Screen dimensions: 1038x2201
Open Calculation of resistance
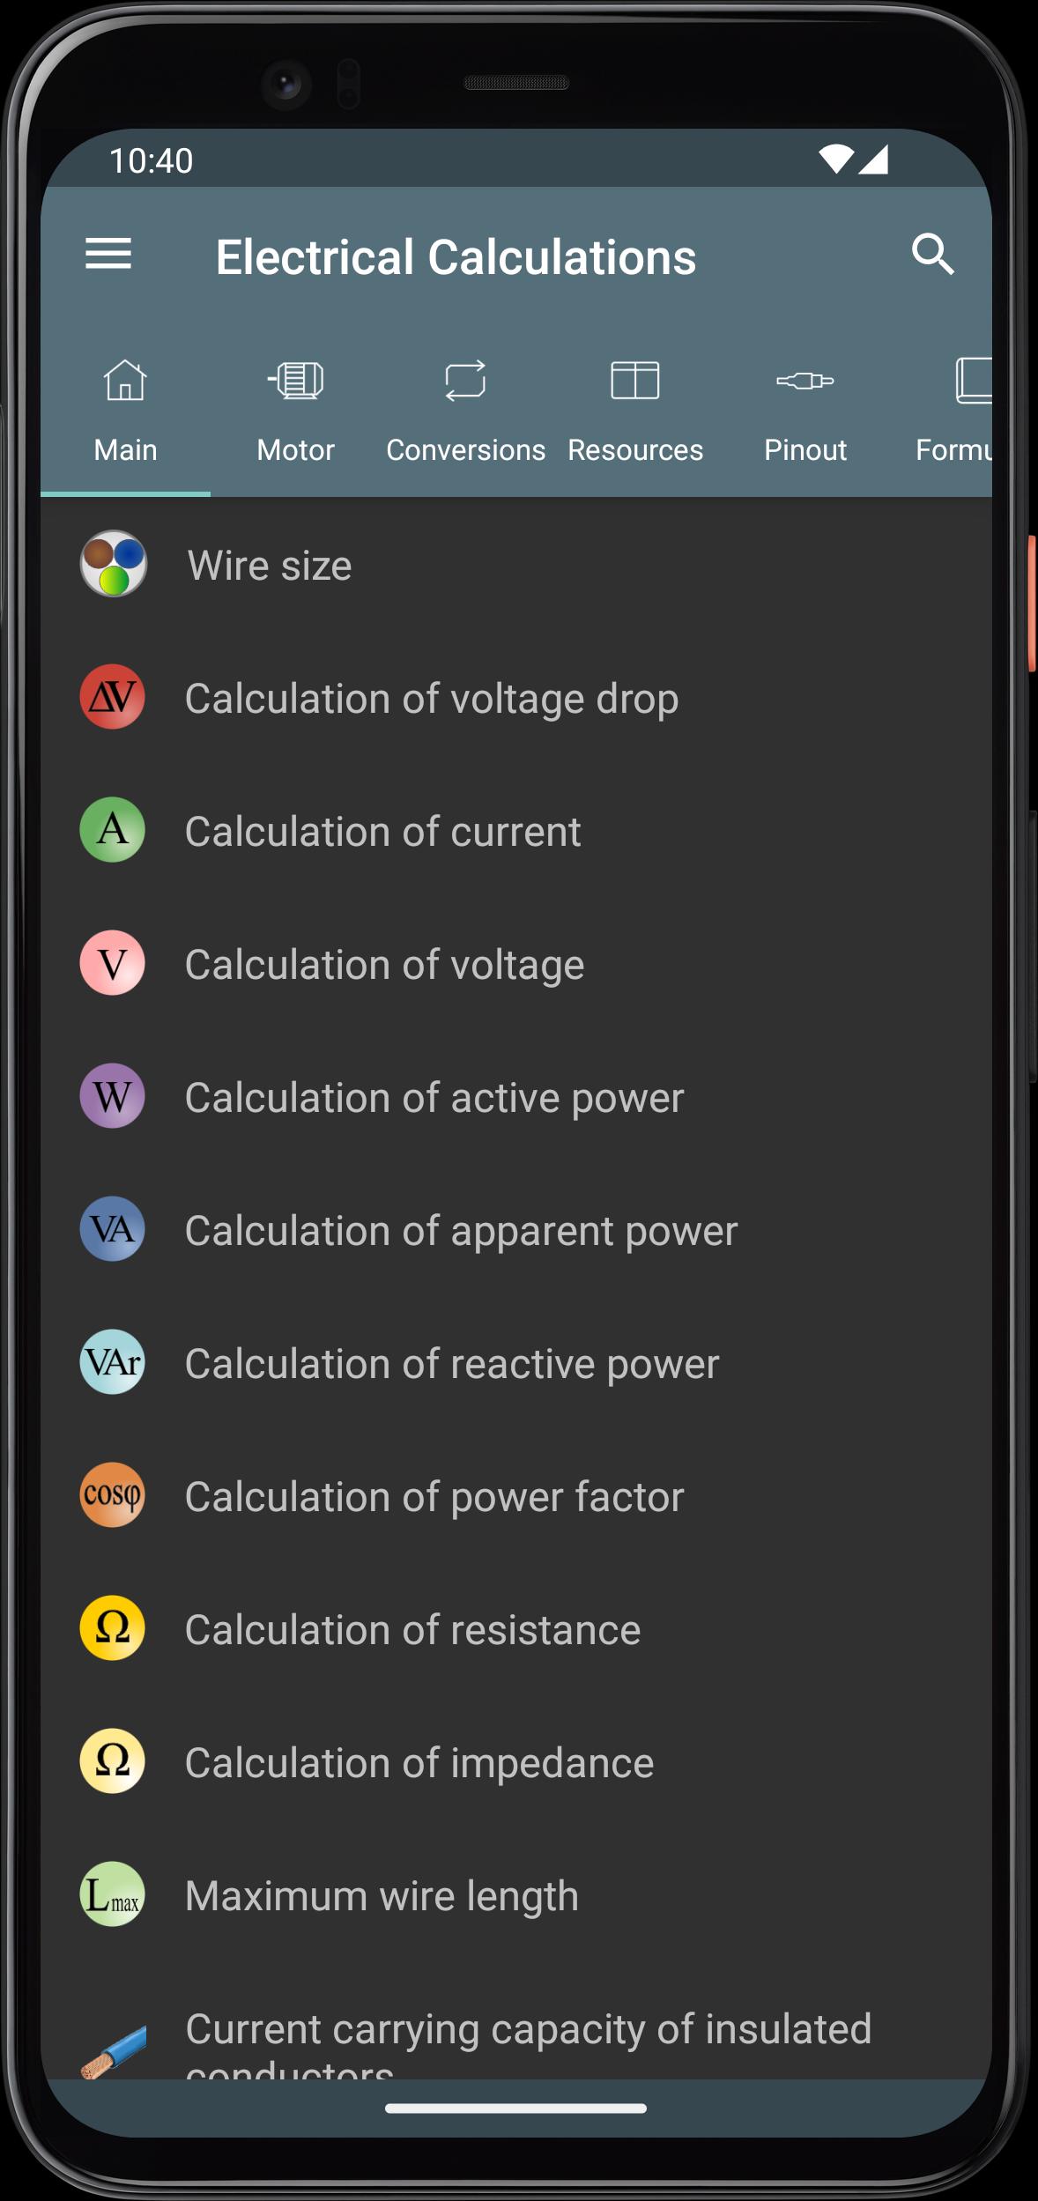(x=516, y=1628)
